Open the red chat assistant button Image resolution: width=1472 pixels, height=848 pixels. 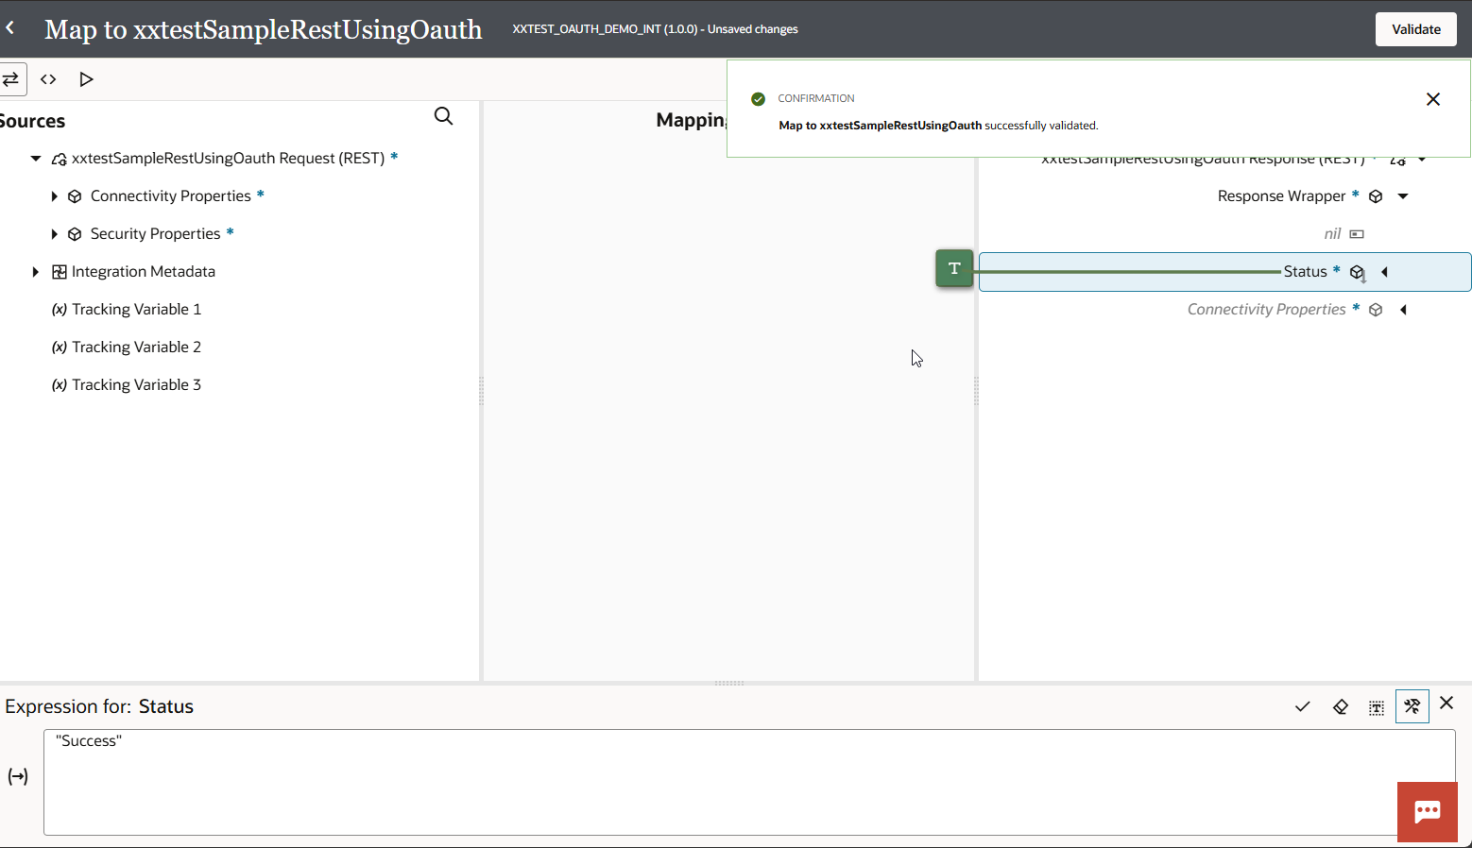(x=1427, y=811)
